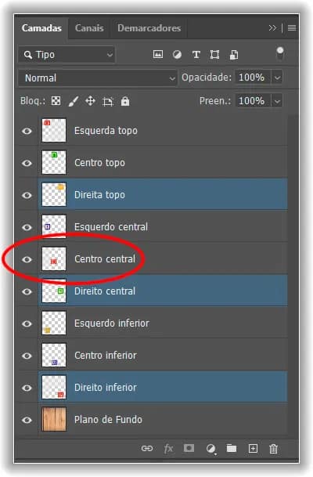Click the Preen. 100% fill field
This screenshot has width=313, height=477.
pos(253,101)
